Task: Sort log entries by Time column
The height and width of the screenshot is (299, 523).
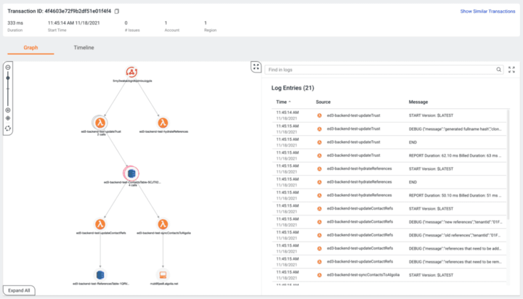Action: point(283,102)
